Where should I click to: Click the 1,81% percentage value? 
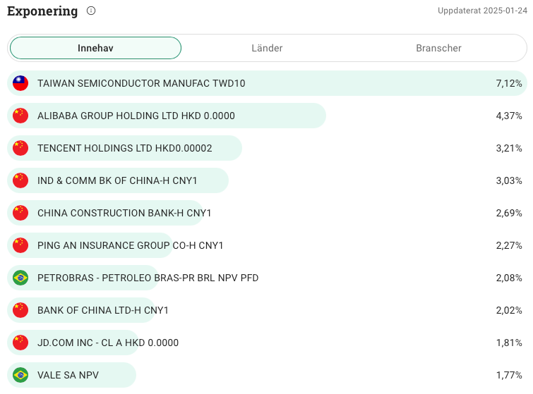pyautogui.click(x=509, y=343)
